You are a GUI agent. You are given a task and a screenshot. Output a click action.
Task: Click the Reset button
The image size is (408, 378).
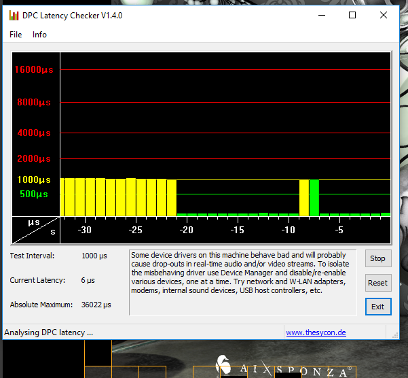click(x=378, y=283)
